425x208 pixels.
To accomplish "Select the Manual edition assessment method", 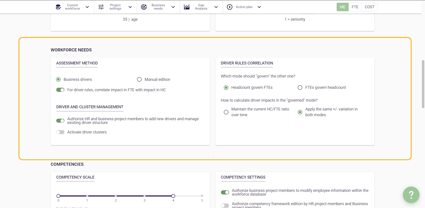I will [139, 80].
